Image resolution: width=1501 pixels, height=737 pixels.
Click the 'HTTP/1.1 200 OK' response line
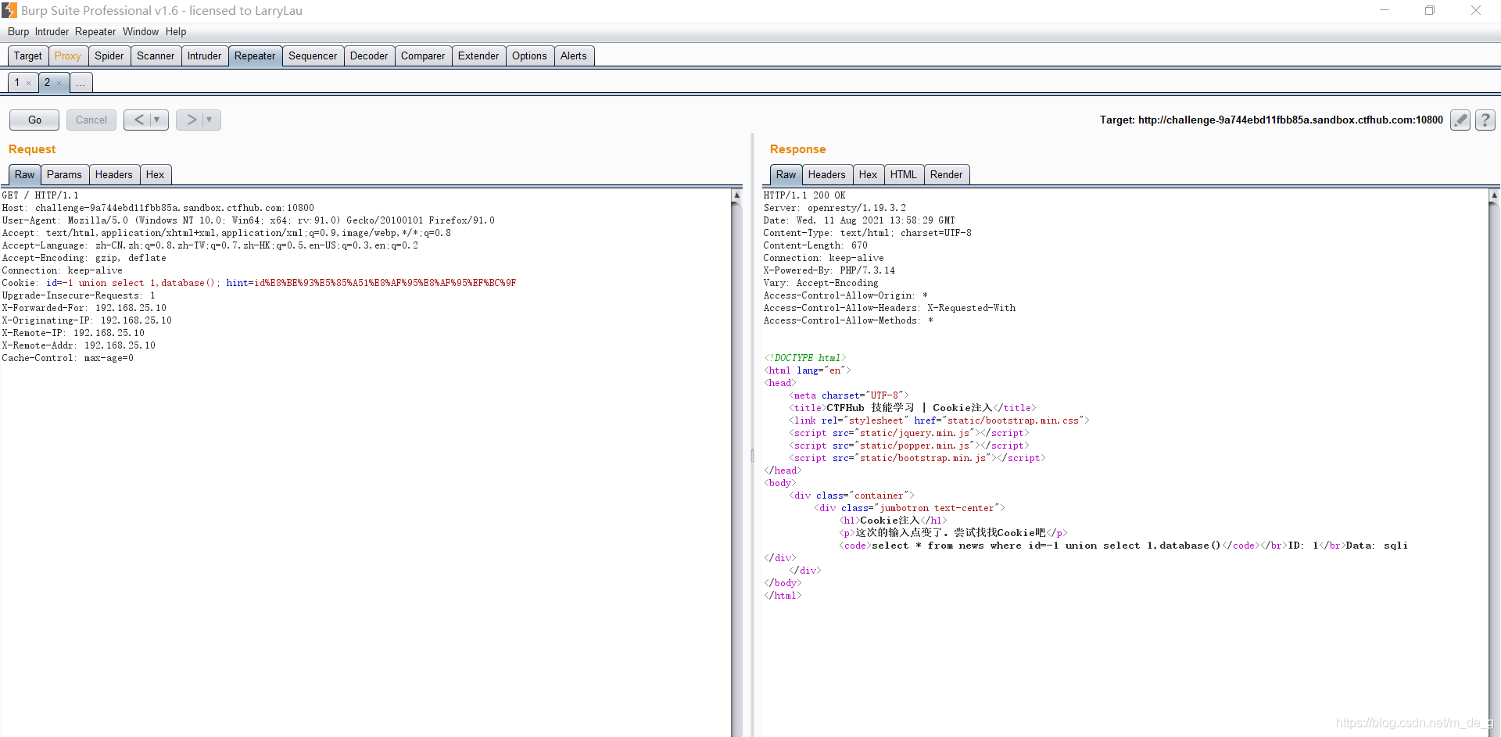(x=804, y=195)
